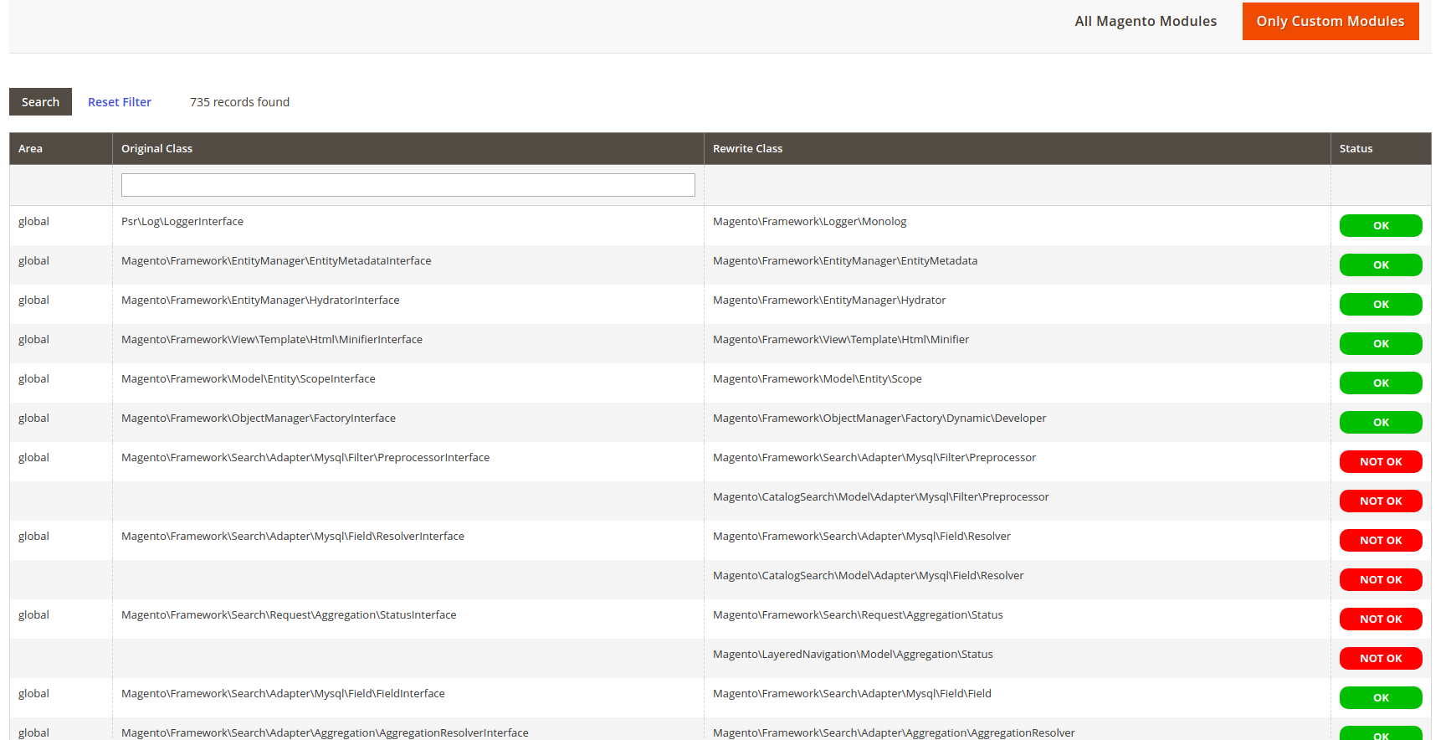Click OK status for Hydrator row
This screenshot has height=740, width=1451.
(1381, 305)
